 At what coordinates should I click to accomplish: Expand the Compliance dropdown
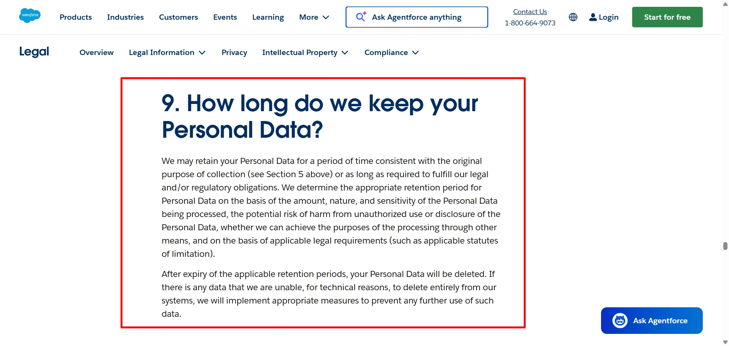pyautogui.click(x=391, y=52)
